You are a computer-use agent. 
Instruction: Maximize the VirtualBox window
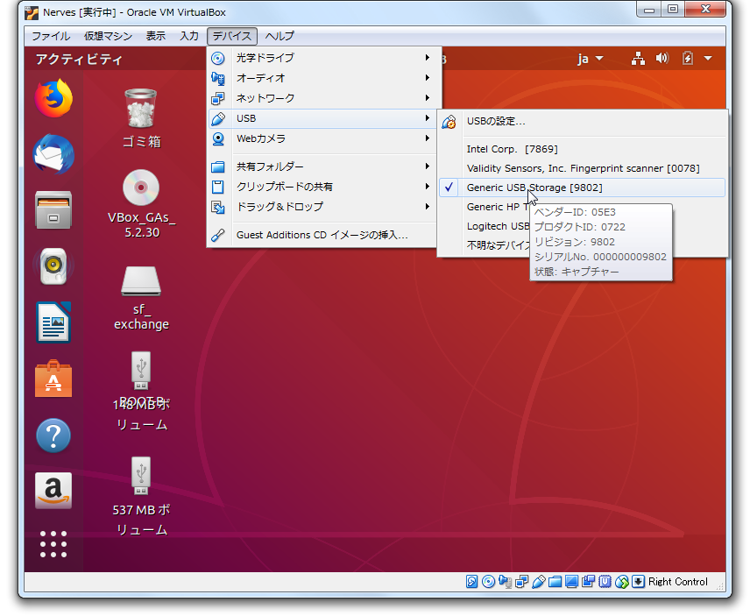[x=673, y=10]
